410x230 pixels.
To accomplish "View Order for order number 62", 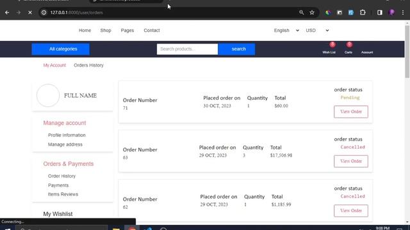I will (351, 211).
